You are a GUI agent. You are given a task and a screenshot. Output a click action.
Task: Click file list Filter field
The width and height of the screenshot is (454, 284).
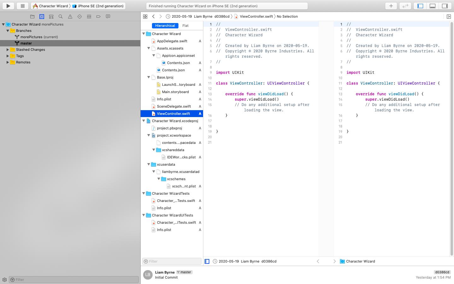coord(172,261)
